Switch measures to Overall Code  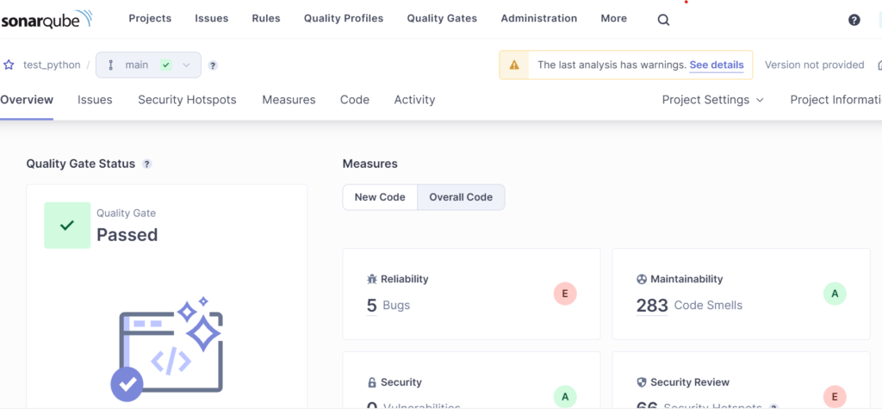461,197
